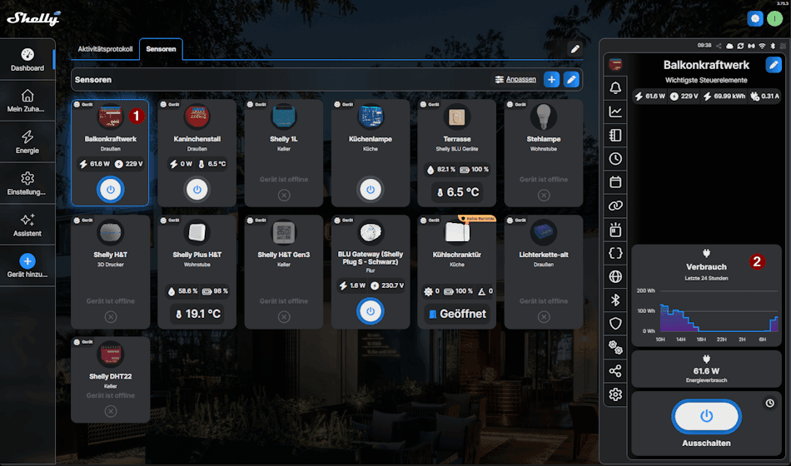This screenshot has height=466, width=791.
Task: Select the Sensoren tab
Action: (161, 49)
